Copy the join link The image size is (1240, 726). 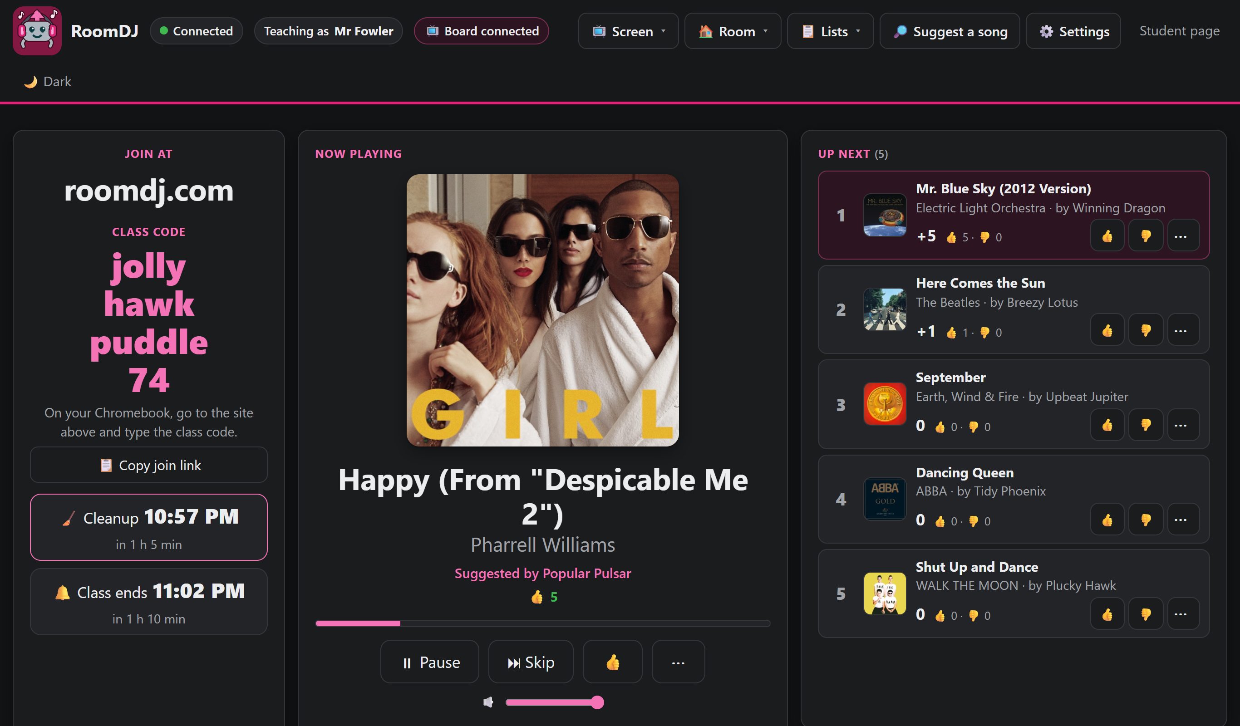point(148,465)
